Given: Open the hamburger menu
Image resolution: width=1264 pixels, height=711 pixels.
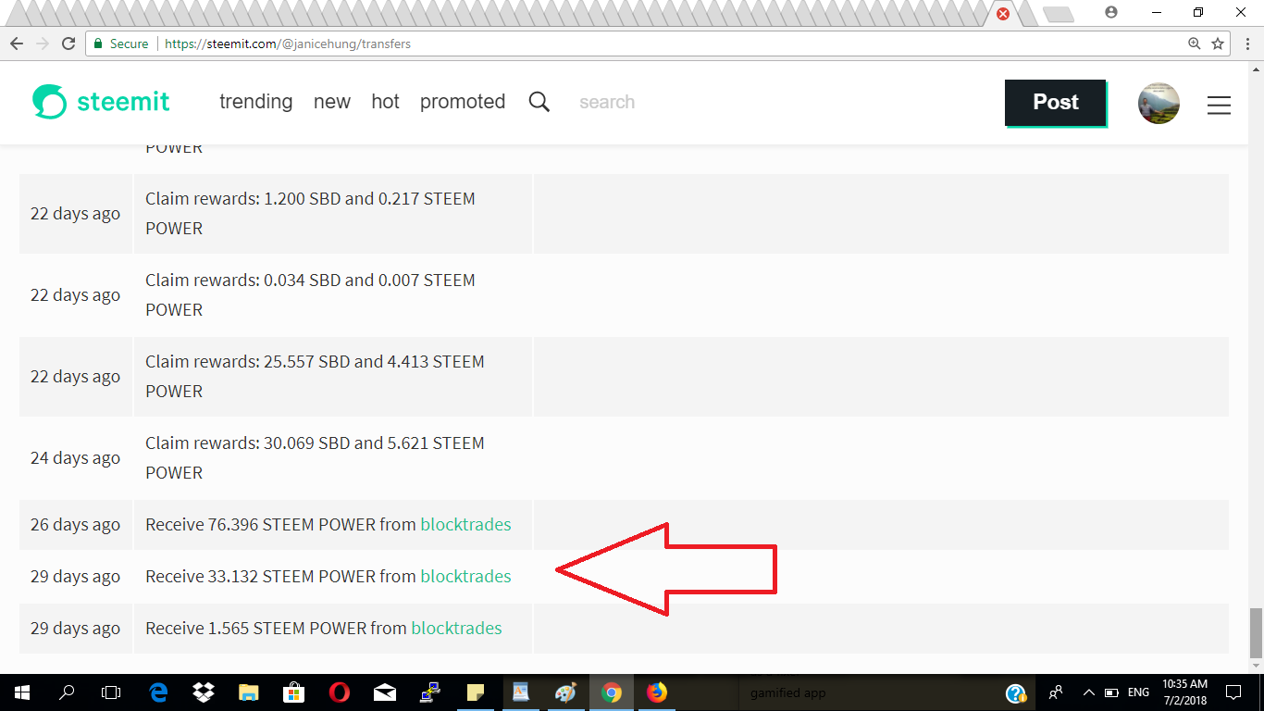Looking at the screenshot, I should [x=1219, y=106].
